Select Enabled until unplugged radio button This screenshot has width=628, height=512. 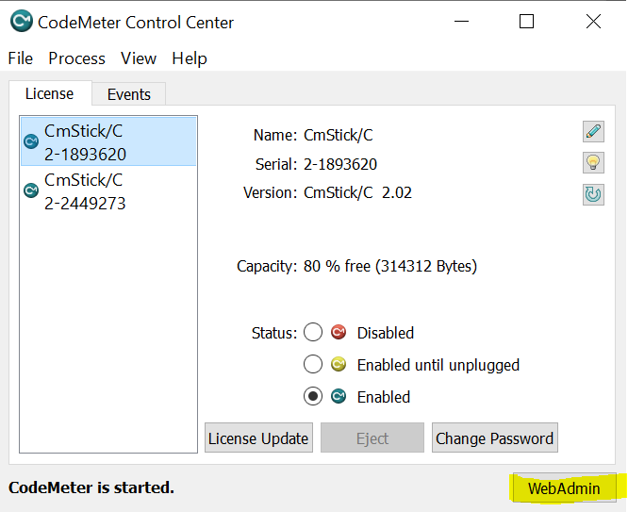coord(313,364)
